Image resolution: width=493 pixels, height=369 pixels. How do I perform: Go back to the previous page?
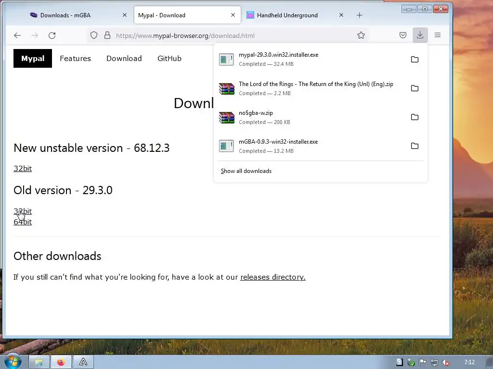coord(17,36)
